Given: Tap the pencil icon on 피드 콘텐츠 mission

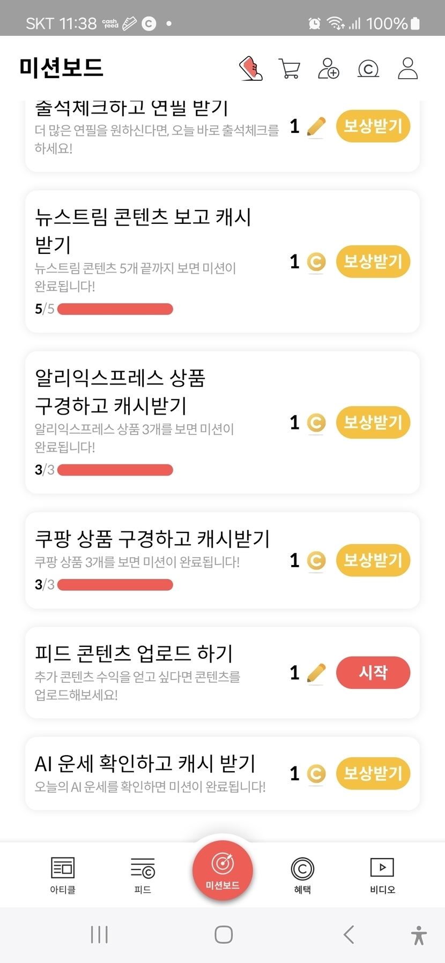Looking at the screenshot, I should (x=316, y=673).
